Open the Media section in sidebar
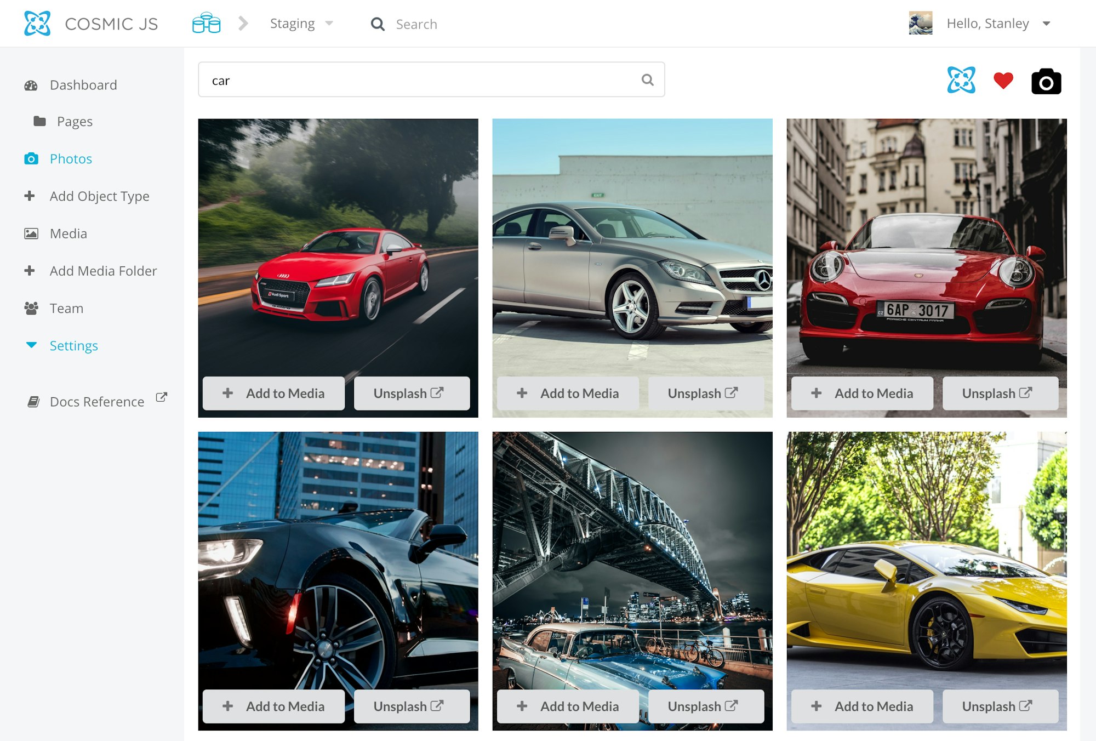1096x741 pixels. click(68, 233)
